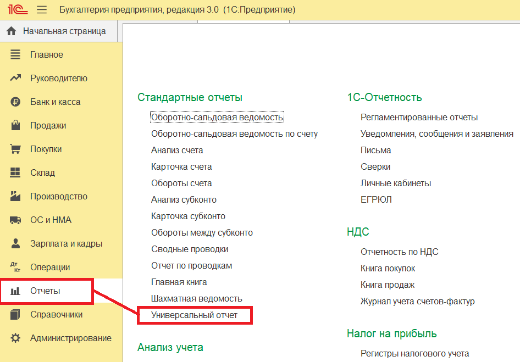This screenshot has width=520, height=362.
Task: Open Регламентированные отчеты
Action: 419,117
